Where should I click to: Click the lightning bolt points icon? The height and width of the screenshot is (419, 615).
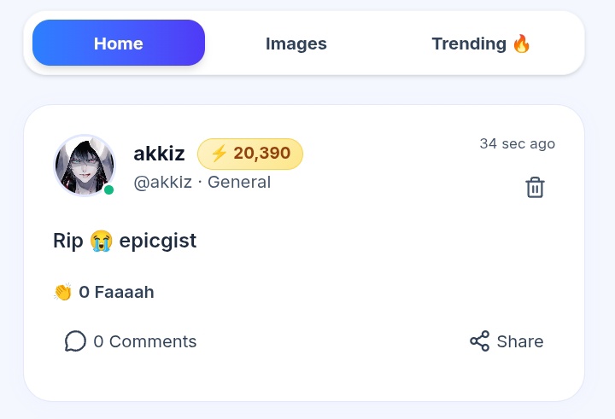220,153
